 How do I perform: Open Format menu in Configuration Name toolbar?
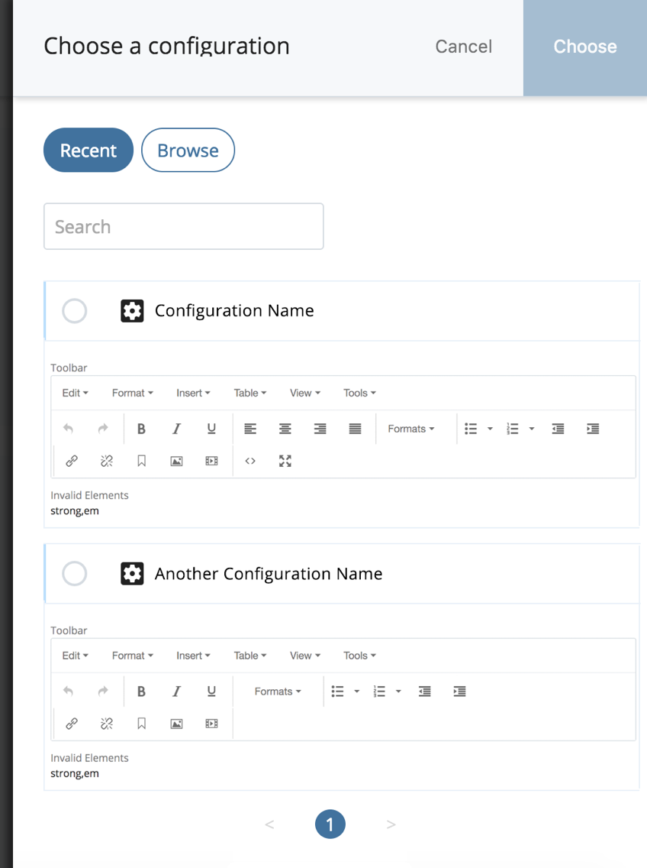pos(133,393)
